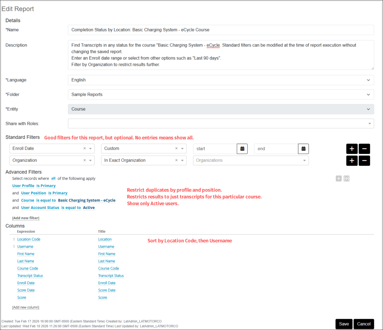Expand the Share with Roles dropdown

221,123
